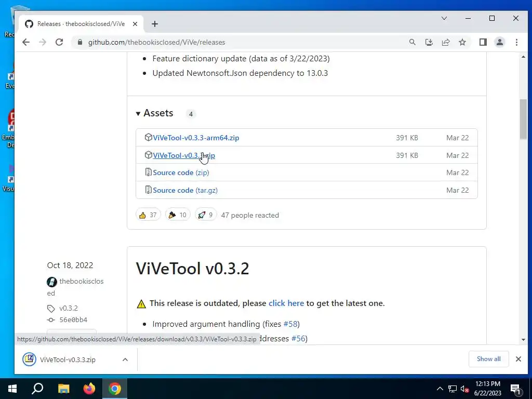Image resolution: width=532 pixels, height=399 pixels.
Task: Click the scrollbar down arrow
Action: 523,340
